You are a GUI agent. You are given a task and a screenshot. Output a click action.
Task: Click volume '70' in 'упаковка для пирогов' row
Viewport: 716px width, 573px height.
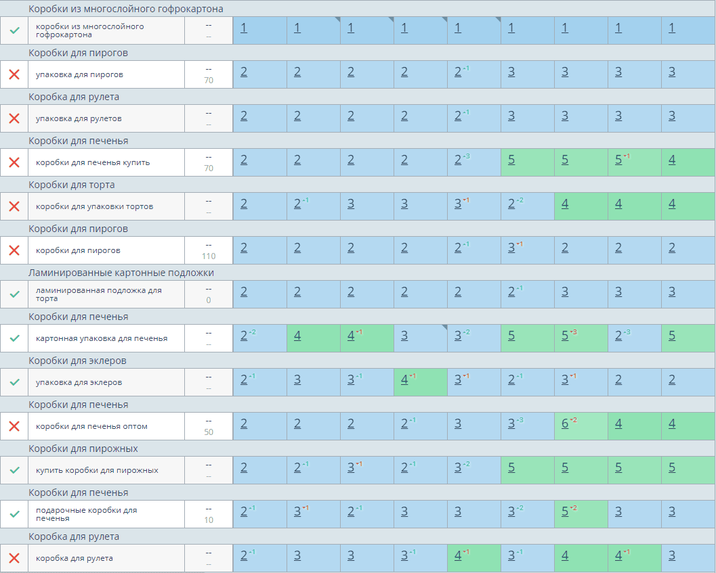click(x=209, y=81)
